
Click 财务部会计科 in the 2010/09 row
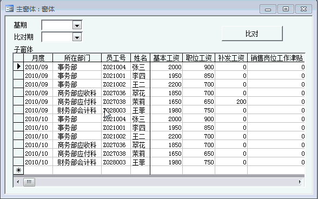click(x=77, y=110)
